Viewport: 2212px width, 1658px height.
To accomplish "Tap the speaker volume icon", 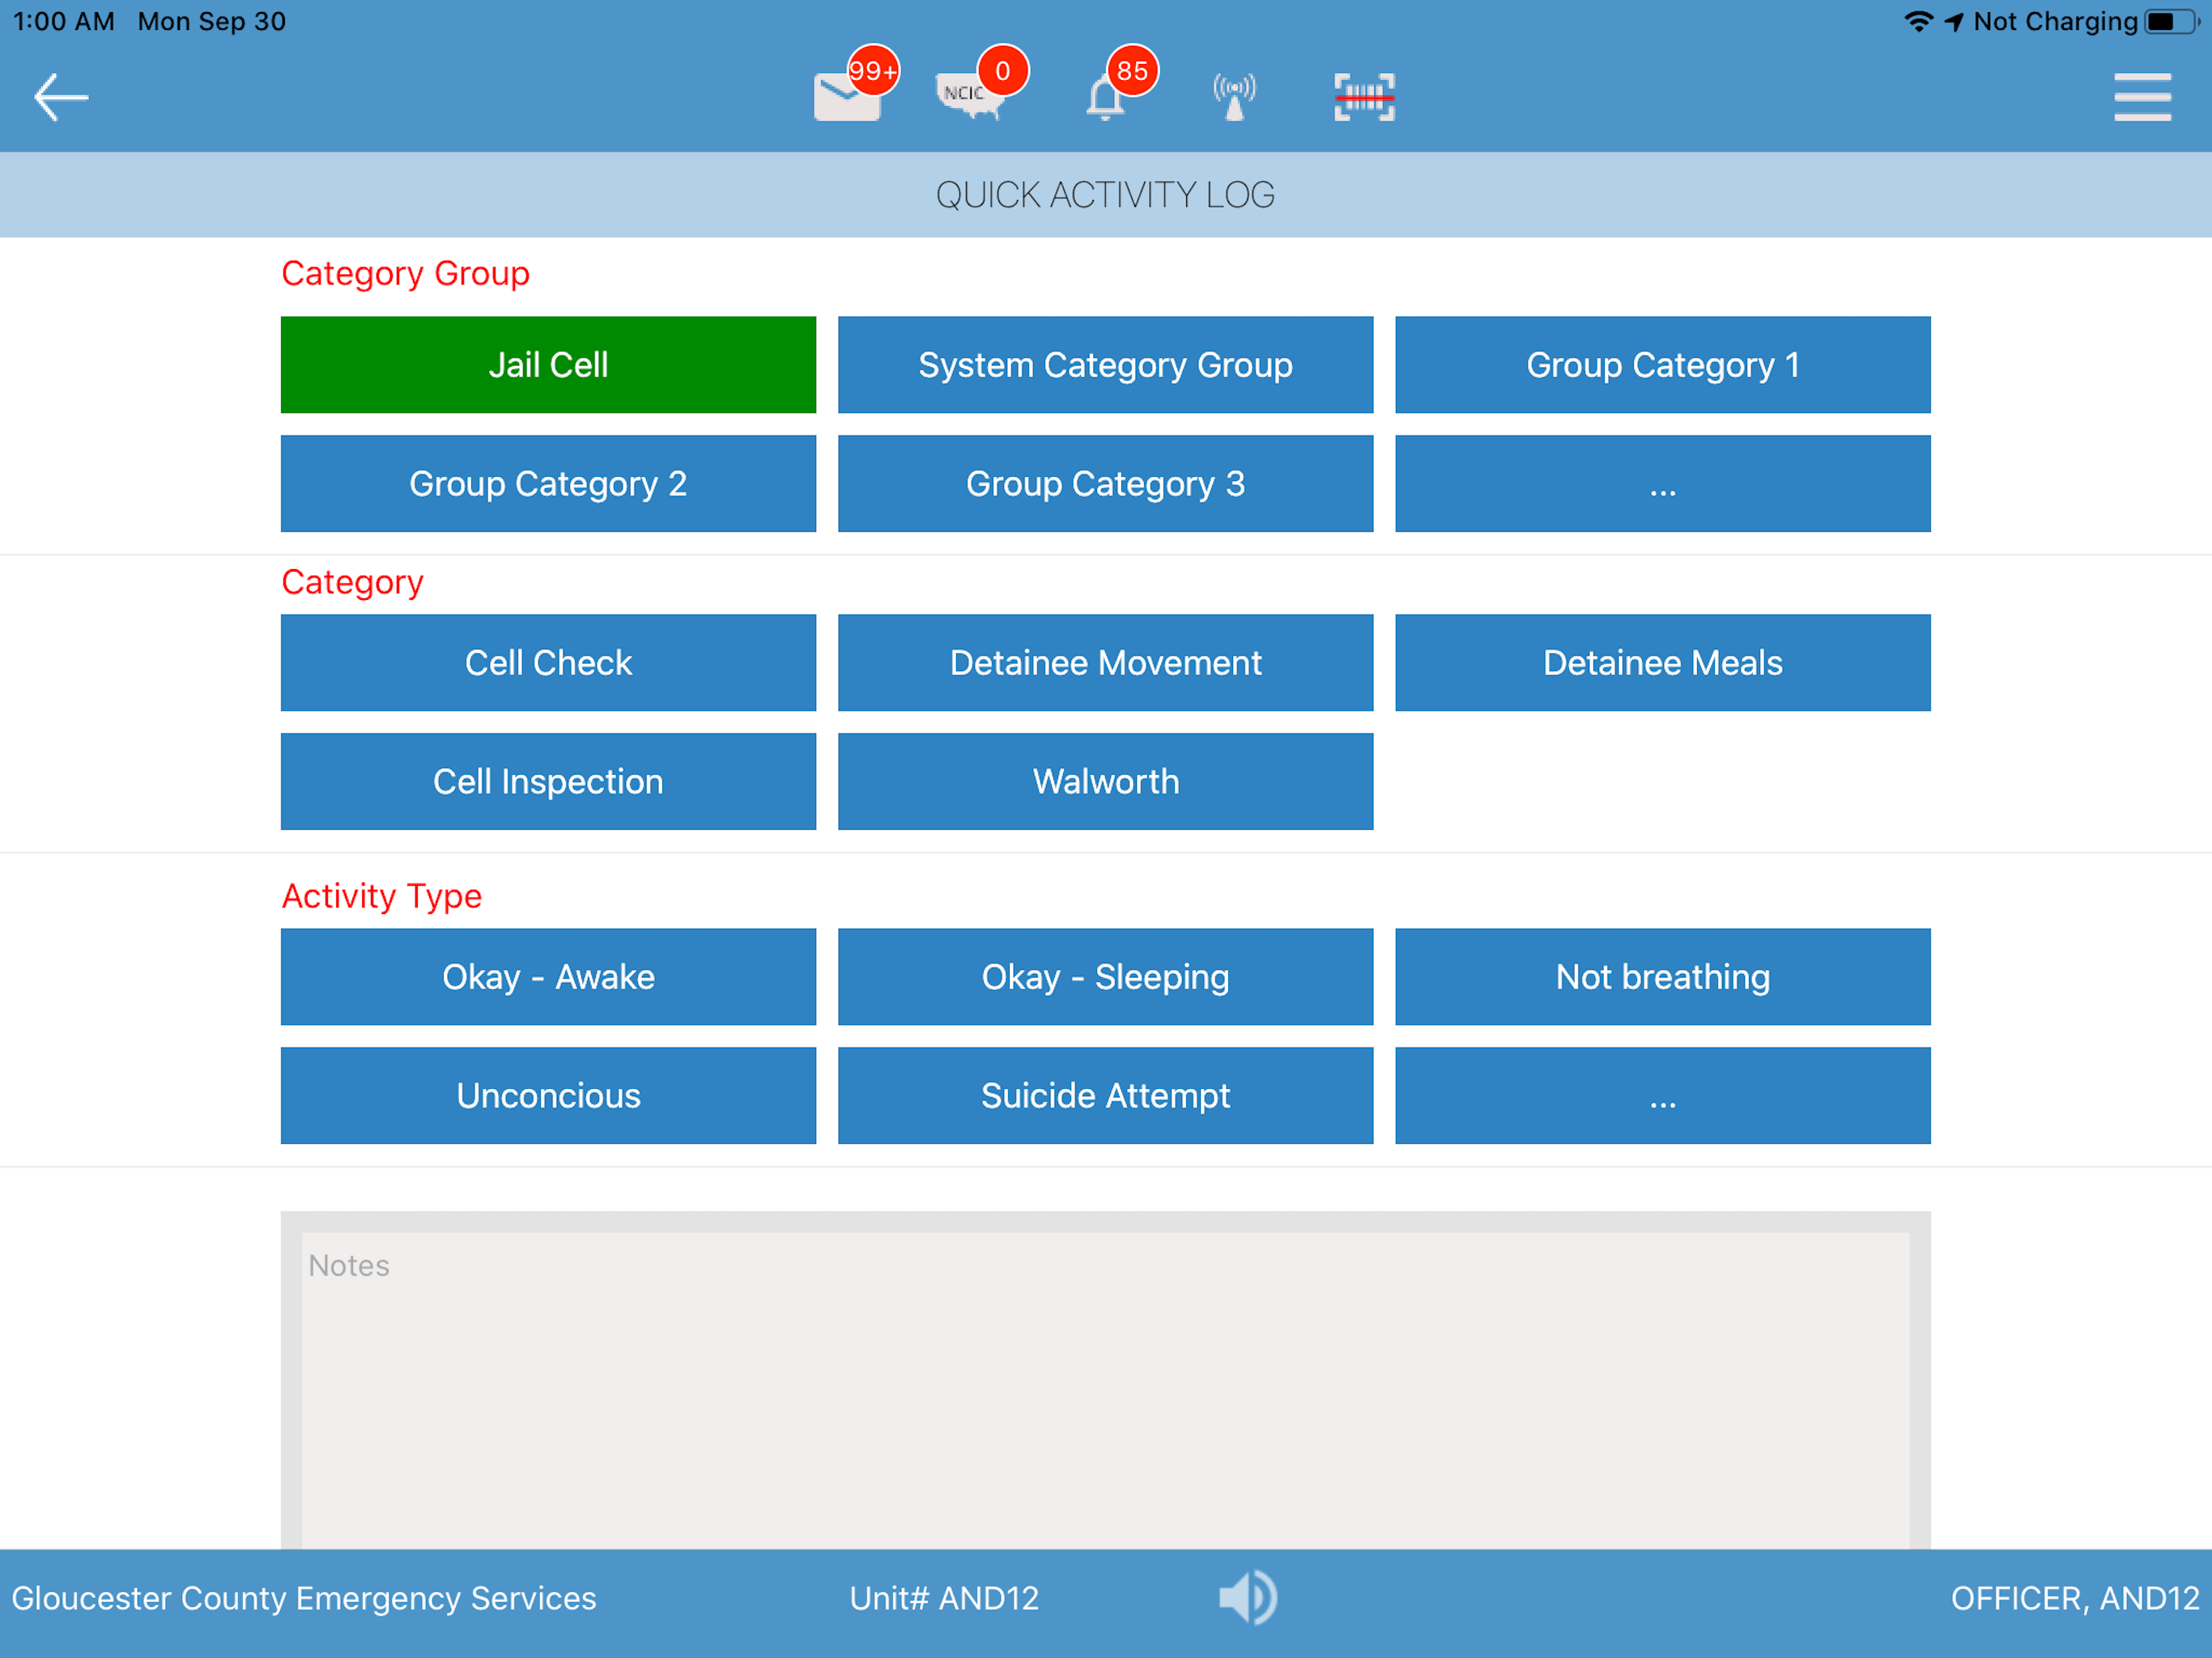I will pyautogui.click(x=1247, y=1597).
